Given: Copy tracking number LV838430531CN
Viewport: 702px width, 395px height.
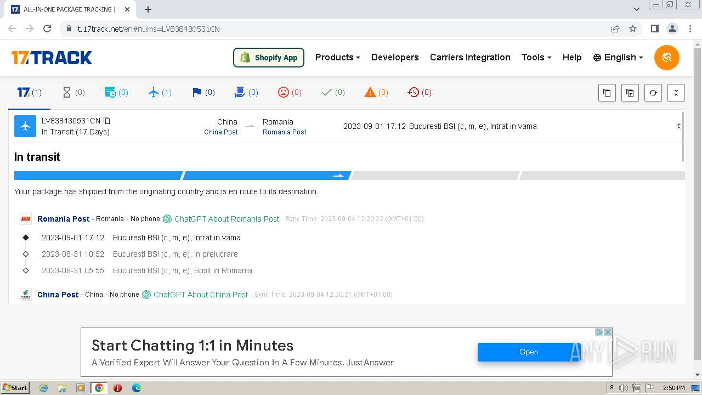Looking at the screenshot, I should point(107,121).
